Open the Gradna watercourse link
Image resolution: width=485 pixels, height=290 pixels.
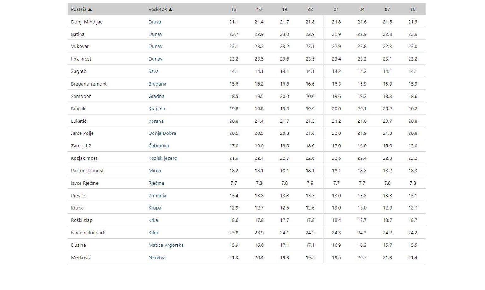(156, 96)
